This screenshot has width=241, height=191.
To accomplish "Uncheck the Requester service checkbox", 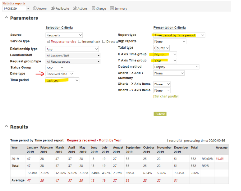I will [48, 41].
